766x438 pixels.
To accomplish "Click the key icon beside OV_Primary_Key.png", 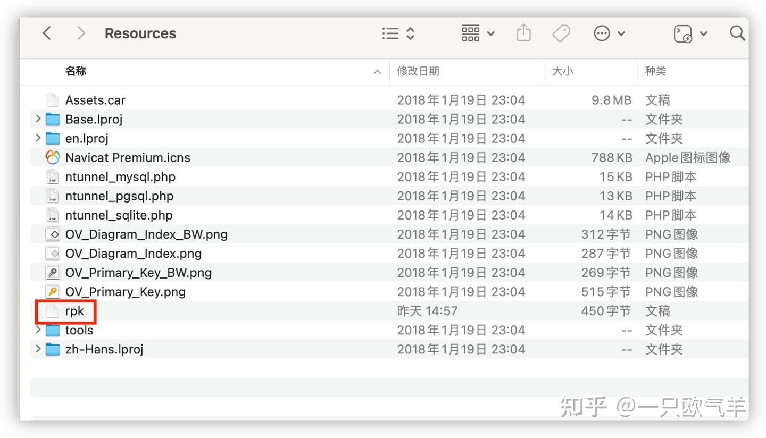I will [x=52, y=291].
